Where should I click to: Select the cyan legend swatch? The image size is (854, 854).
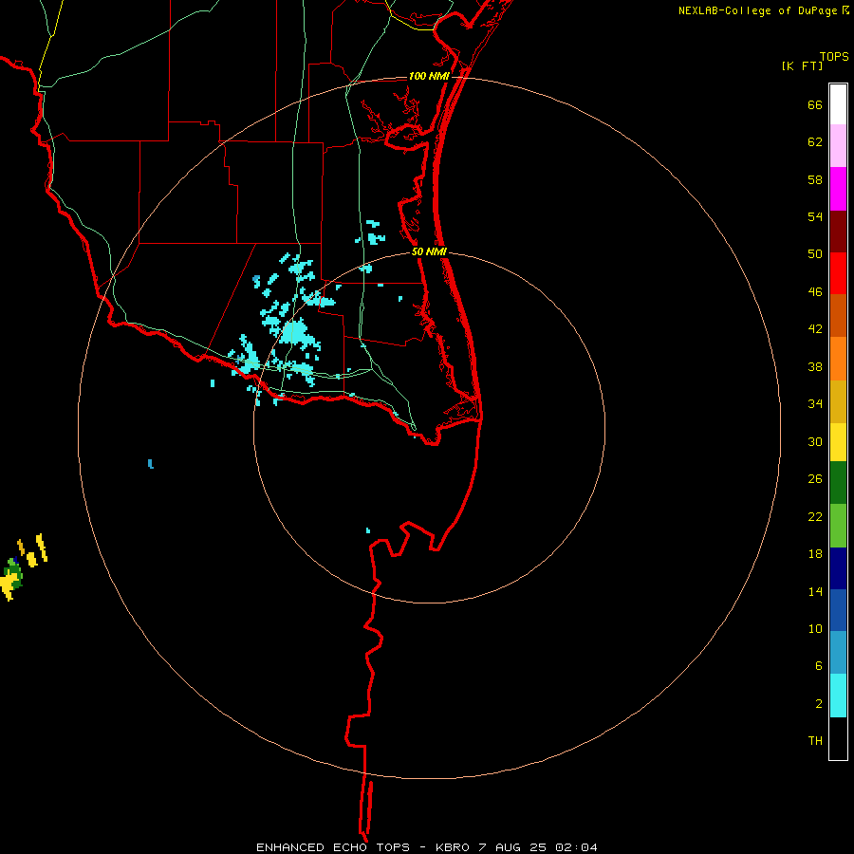coord(838,696)
